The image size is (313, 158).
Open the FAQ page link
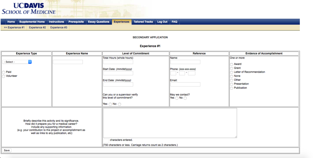[x=174, y=22]
